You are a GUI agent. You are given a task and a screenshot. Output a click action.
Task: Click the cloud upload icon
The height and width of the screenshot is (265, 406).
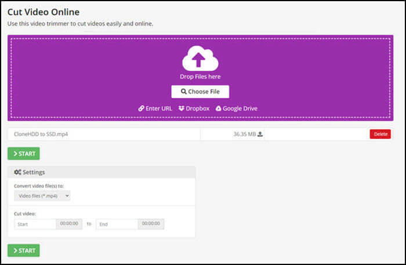200,58
